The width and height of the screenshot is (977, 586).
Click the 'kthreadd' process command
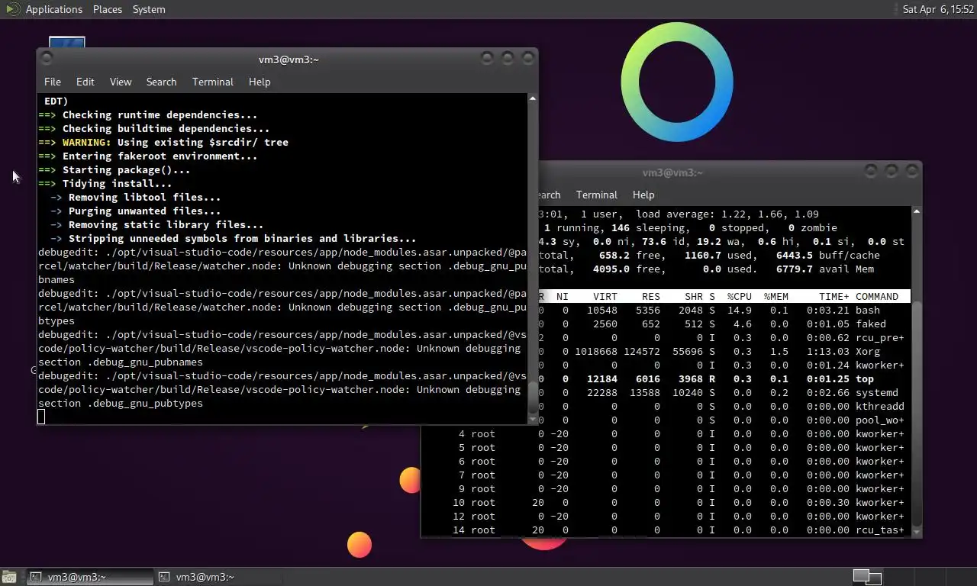pos(880,406)
